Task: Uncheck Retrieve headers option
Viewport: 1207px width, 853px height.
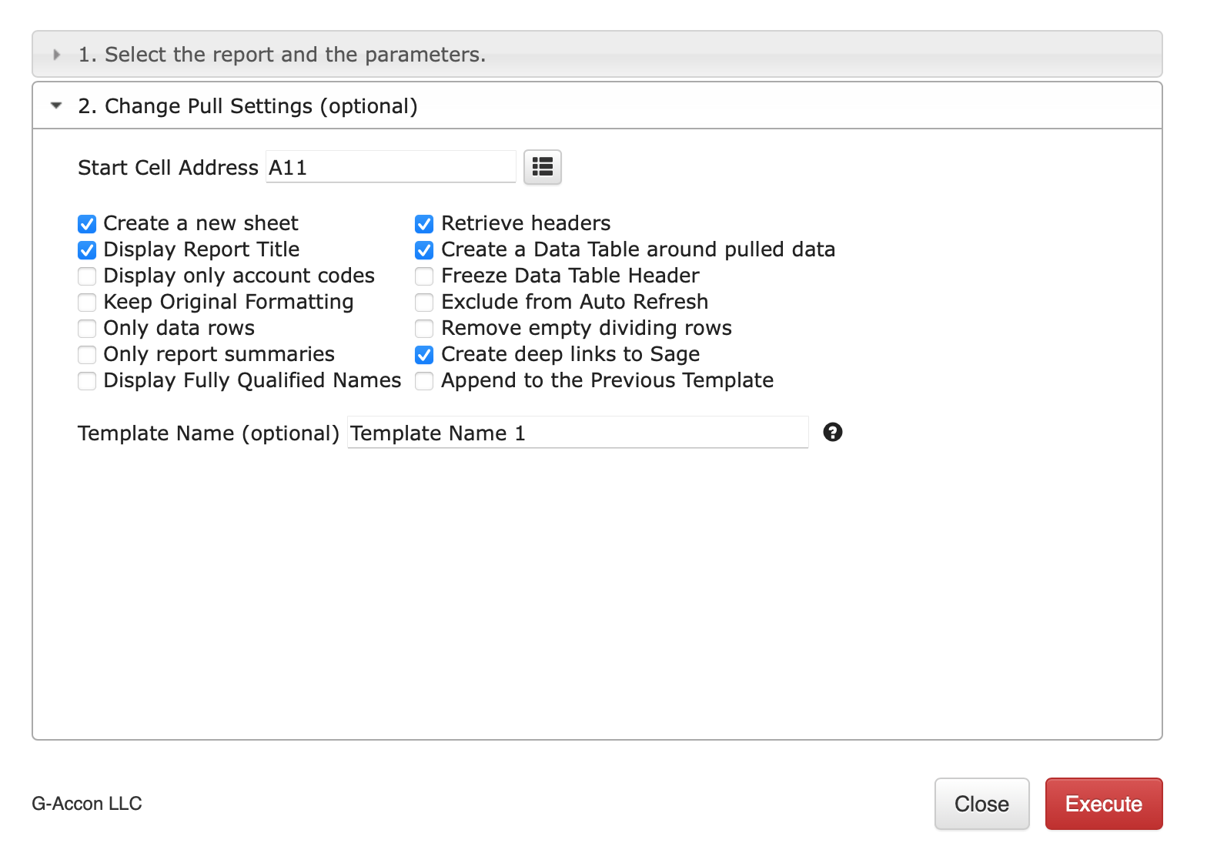Action: [x=424, y=224]
